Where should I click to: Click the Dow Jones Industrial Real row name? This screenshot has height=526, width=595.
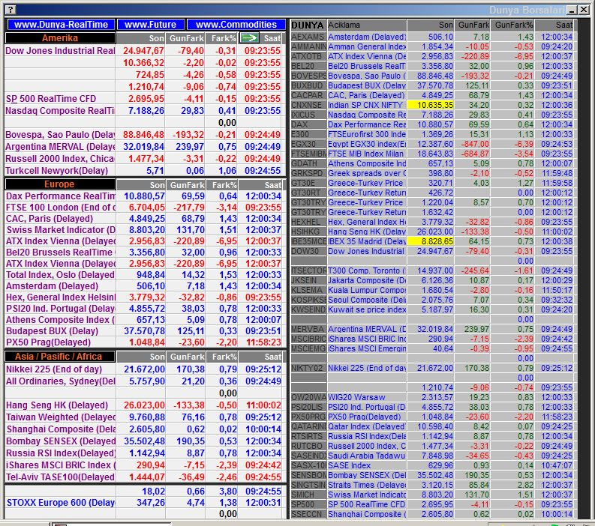tap(60, 51)
